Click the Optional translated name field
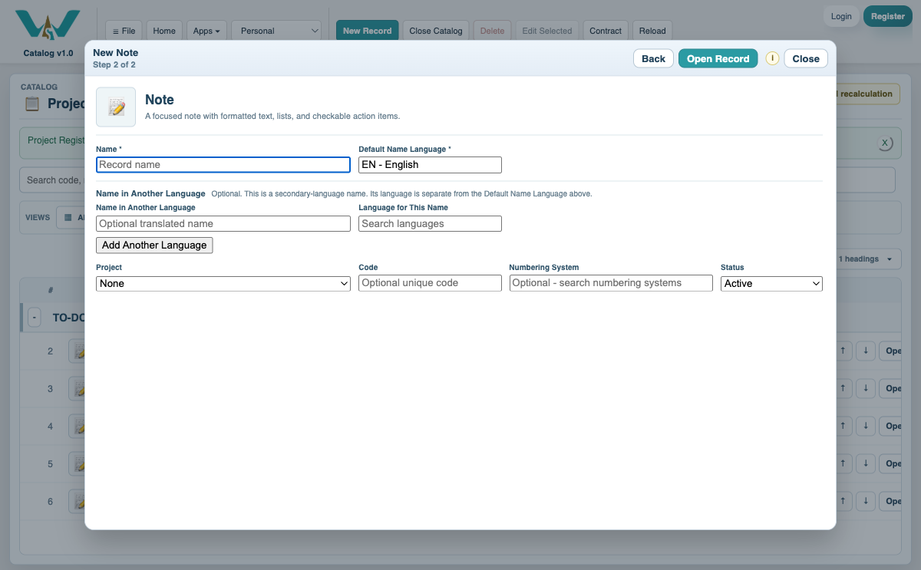Screen dimensions: 921x570 (223, 223)
